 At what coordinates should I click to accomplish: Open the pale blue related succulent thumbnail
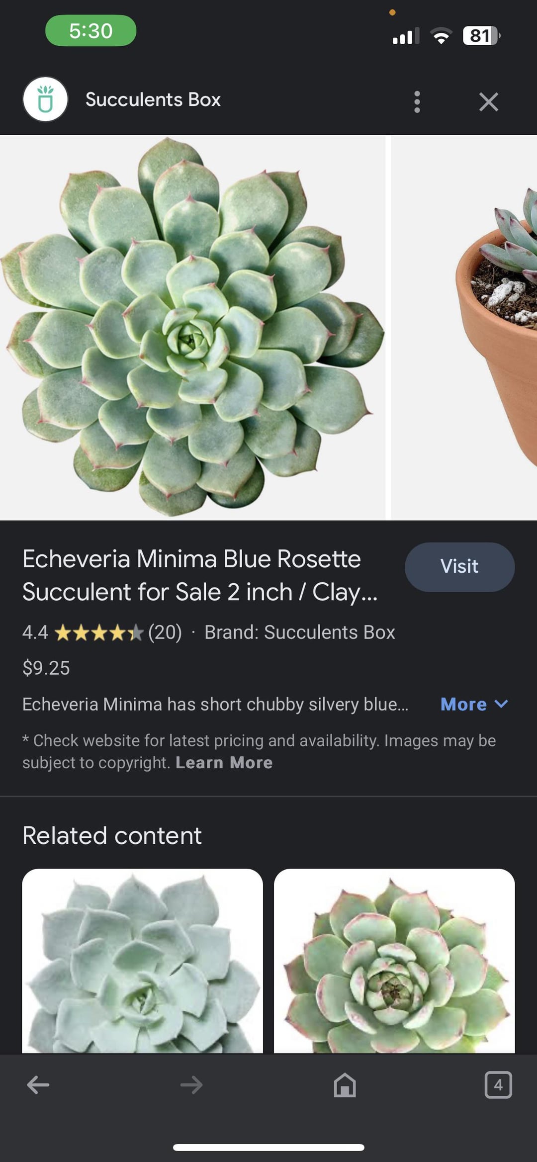point(142,961)
